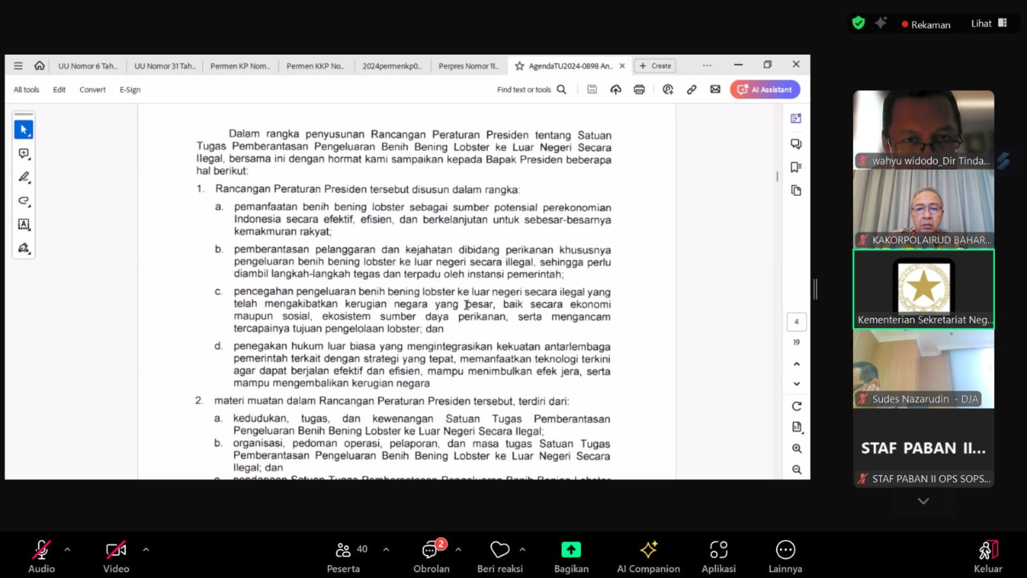Show more participant videos chevron

tap(923, 501)
